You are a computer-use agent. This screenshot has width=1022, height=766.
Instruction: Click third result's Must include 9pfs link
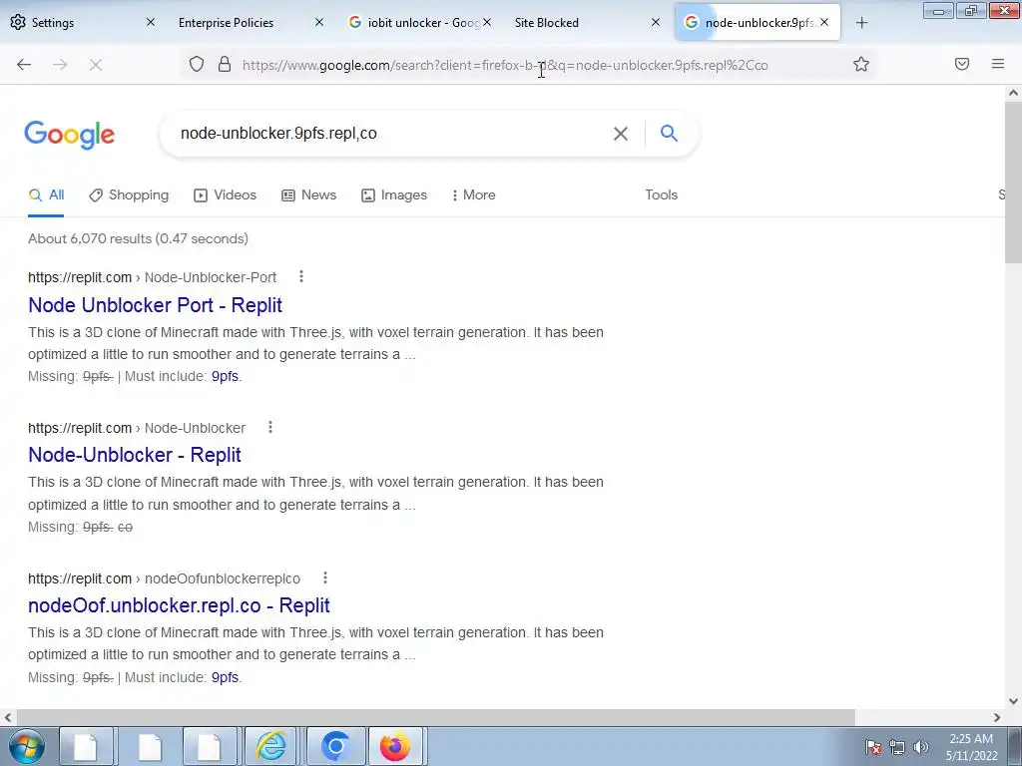pos(225,677)
